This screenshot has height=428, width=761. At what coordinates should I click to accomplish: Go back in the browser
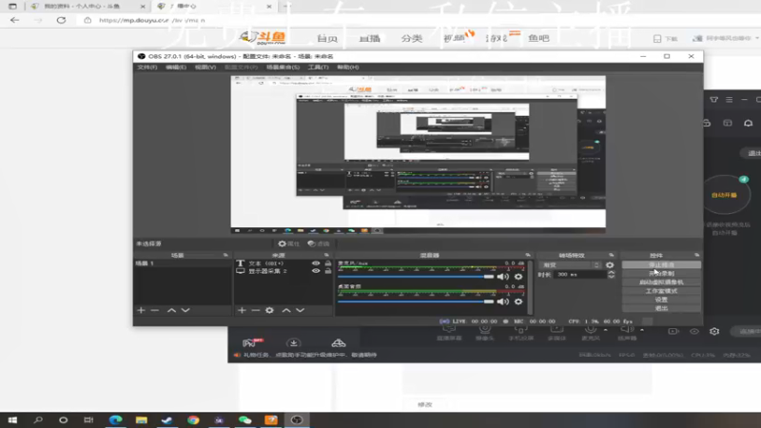click(x=14, y=20)
